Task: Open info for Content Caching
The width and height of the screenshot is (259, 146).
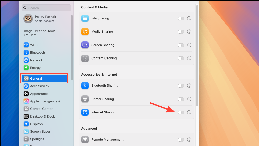Action: (x=189, y=58)
